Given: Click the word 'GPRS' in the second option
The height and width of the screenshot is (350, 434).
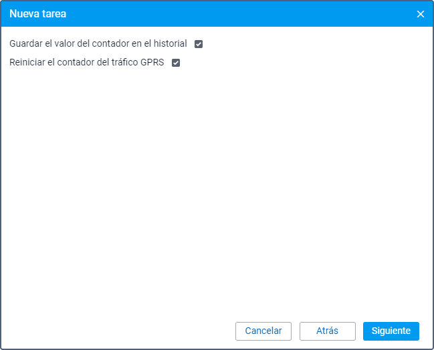Looking at the screenshot, I should coord(152,63).
